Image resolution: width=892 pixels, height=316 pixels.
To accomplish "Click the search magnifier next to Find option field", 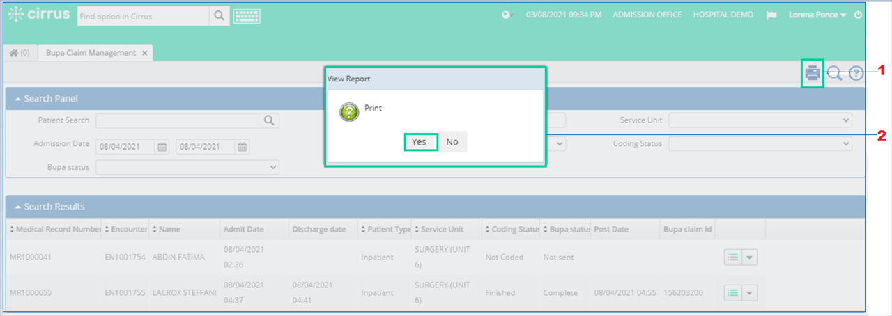I will tap(219, 15).
